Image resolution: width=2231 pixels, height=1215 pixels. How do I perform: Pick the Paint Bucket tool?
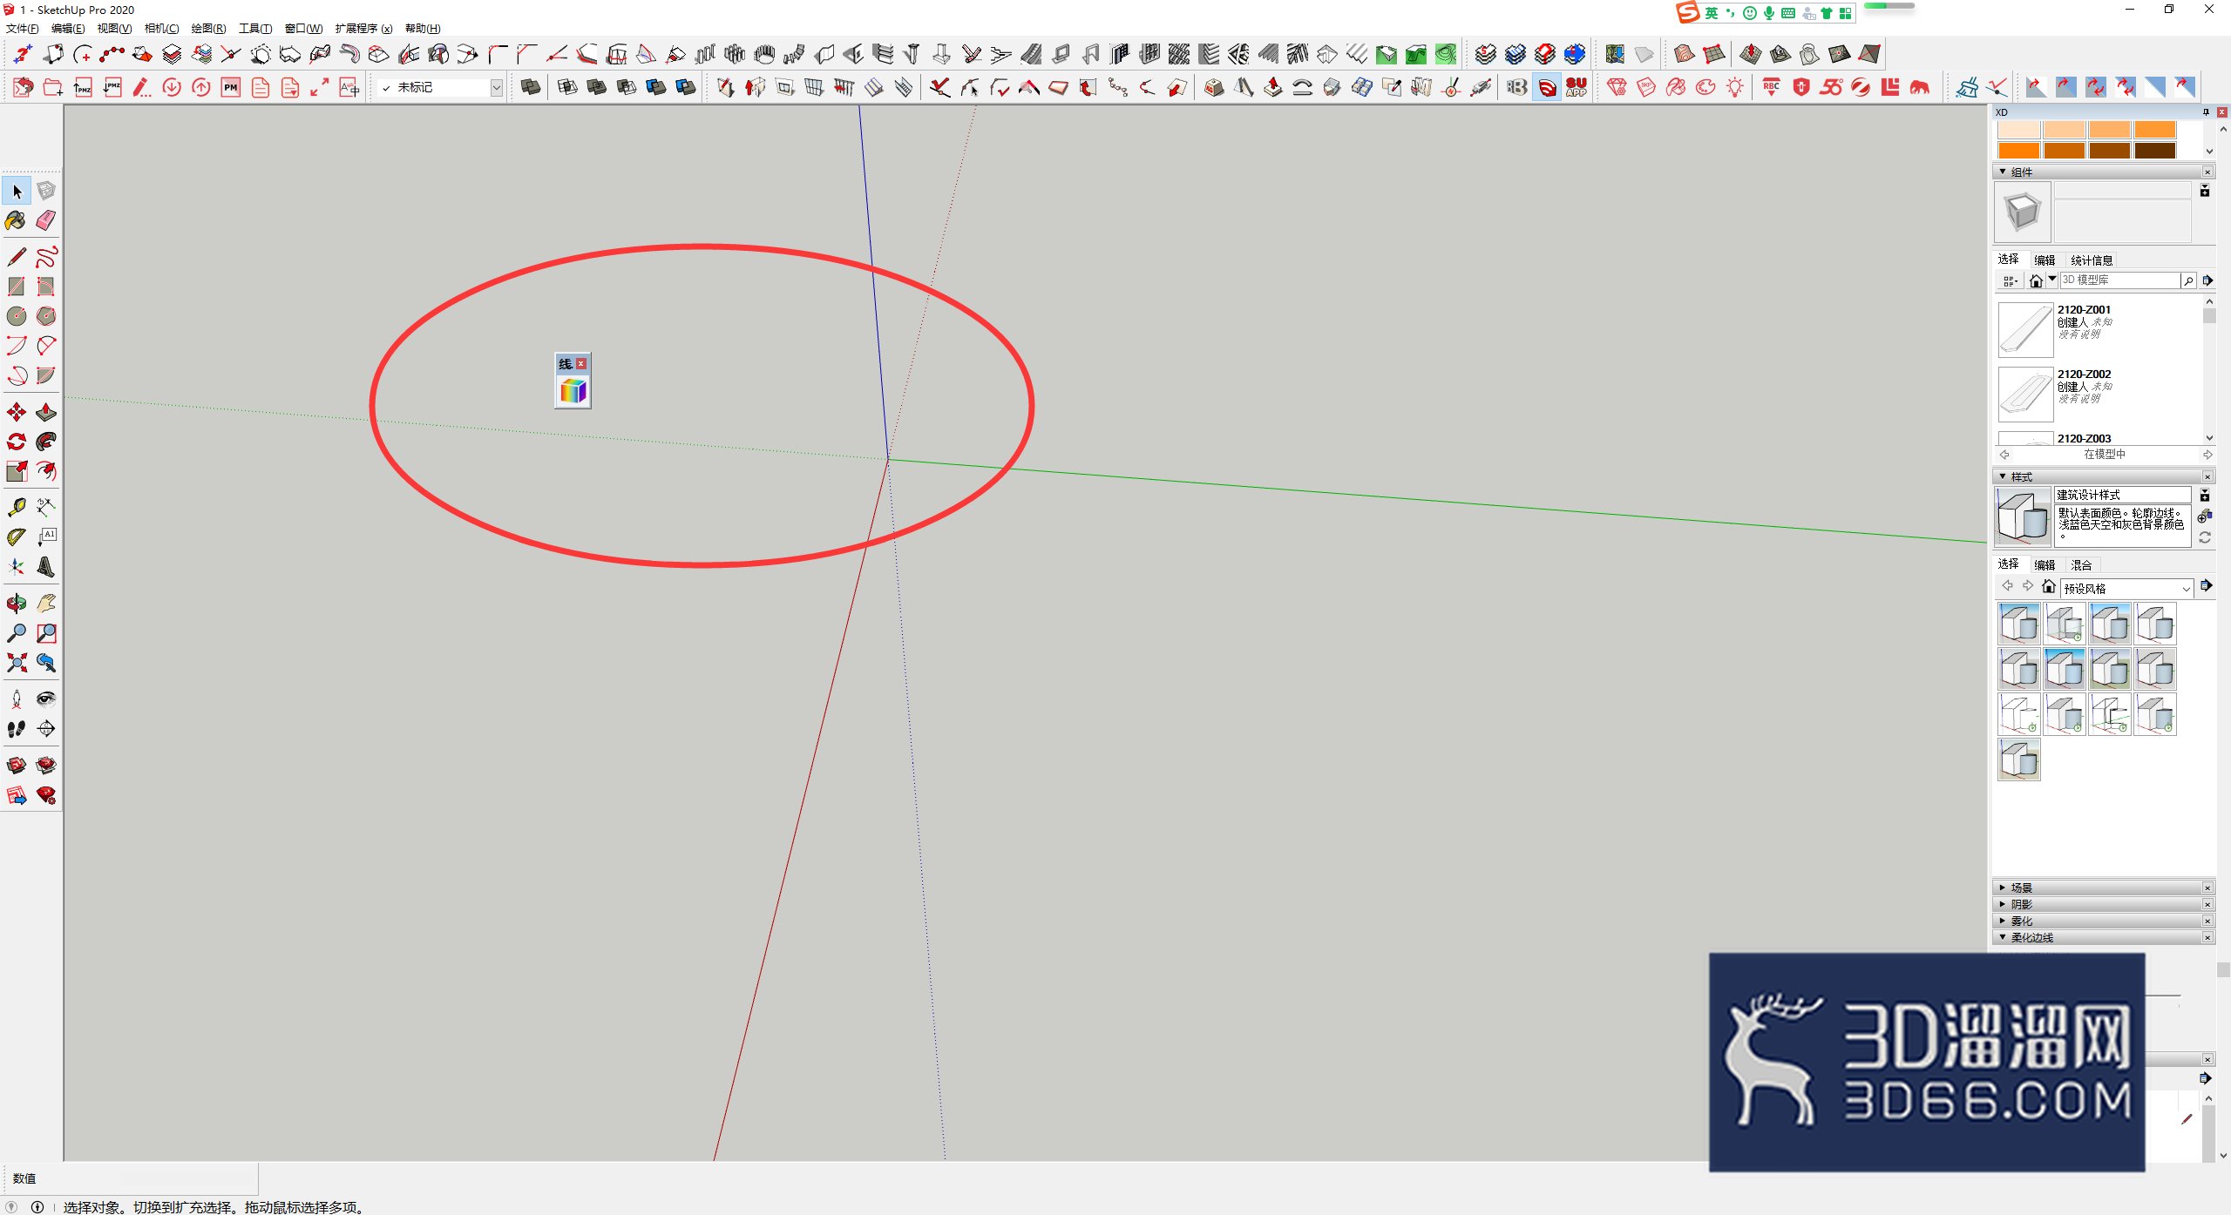point(17,220)
